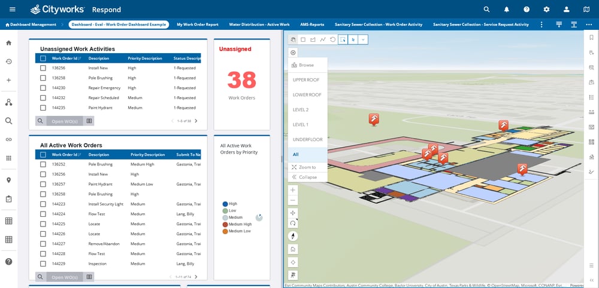Select LEVEL 2 floor filter
The height and width of the screenshot is (288, 599).
(x=301, y=110)
